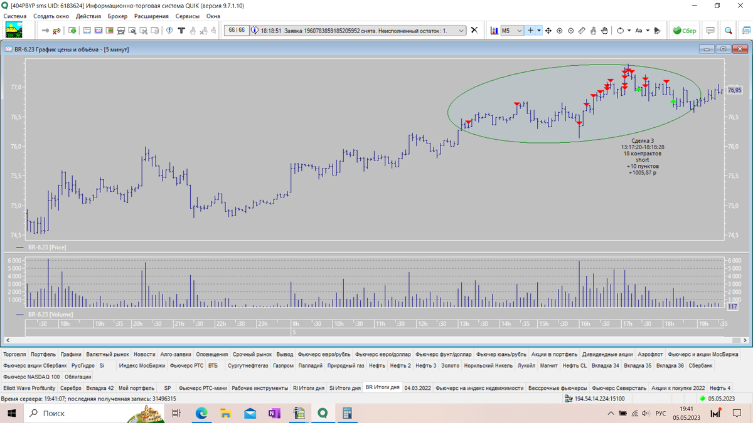Click the 05.05.2023 connection status date
This screenshot has width=753, height=423.
[x=723, y=399]
